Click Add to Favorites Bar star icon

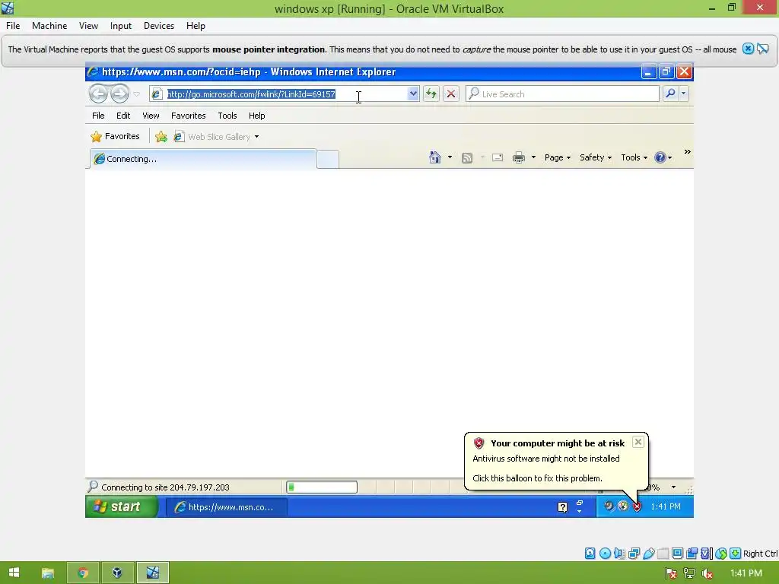161,137
